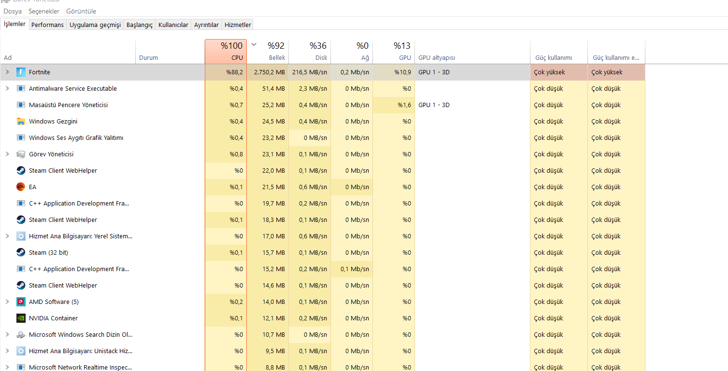Image resolution: width=728 pixels, height=371 pixels.
Task: Sort processes by the Ad column header
Action: tap(68, 52)
